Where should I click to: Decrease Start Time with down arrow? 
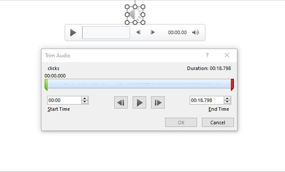click(85, 102)
